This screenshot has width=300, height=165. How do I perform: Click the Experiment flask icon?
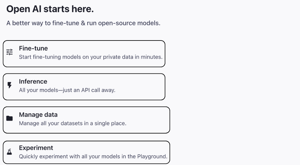[x=9, y=151]
